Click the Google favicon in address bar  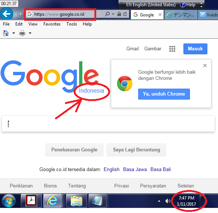click(30, 14)
